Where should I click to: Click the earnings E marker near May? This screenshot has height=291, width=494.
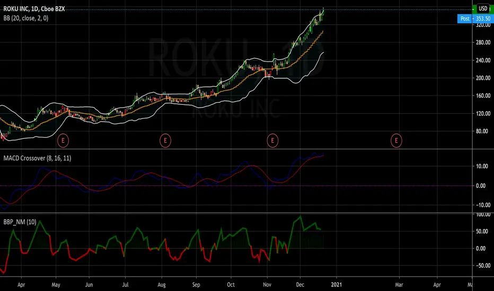[x=63, y=140]
